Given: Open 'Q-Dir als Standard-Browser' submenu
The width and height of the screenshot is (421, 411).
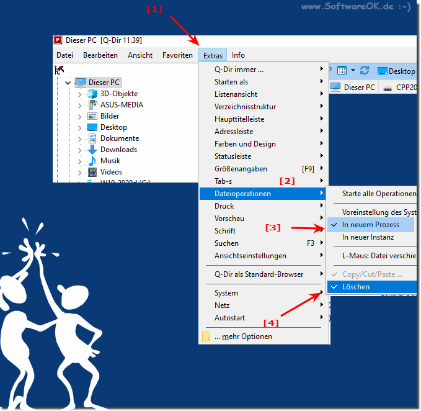Looking at the screenshot, I should [x=264, y=274].
